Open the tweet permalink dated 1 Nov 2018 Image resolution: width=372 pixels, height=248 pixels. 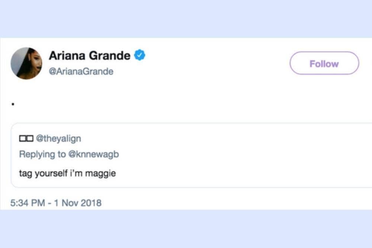point(77,203)
